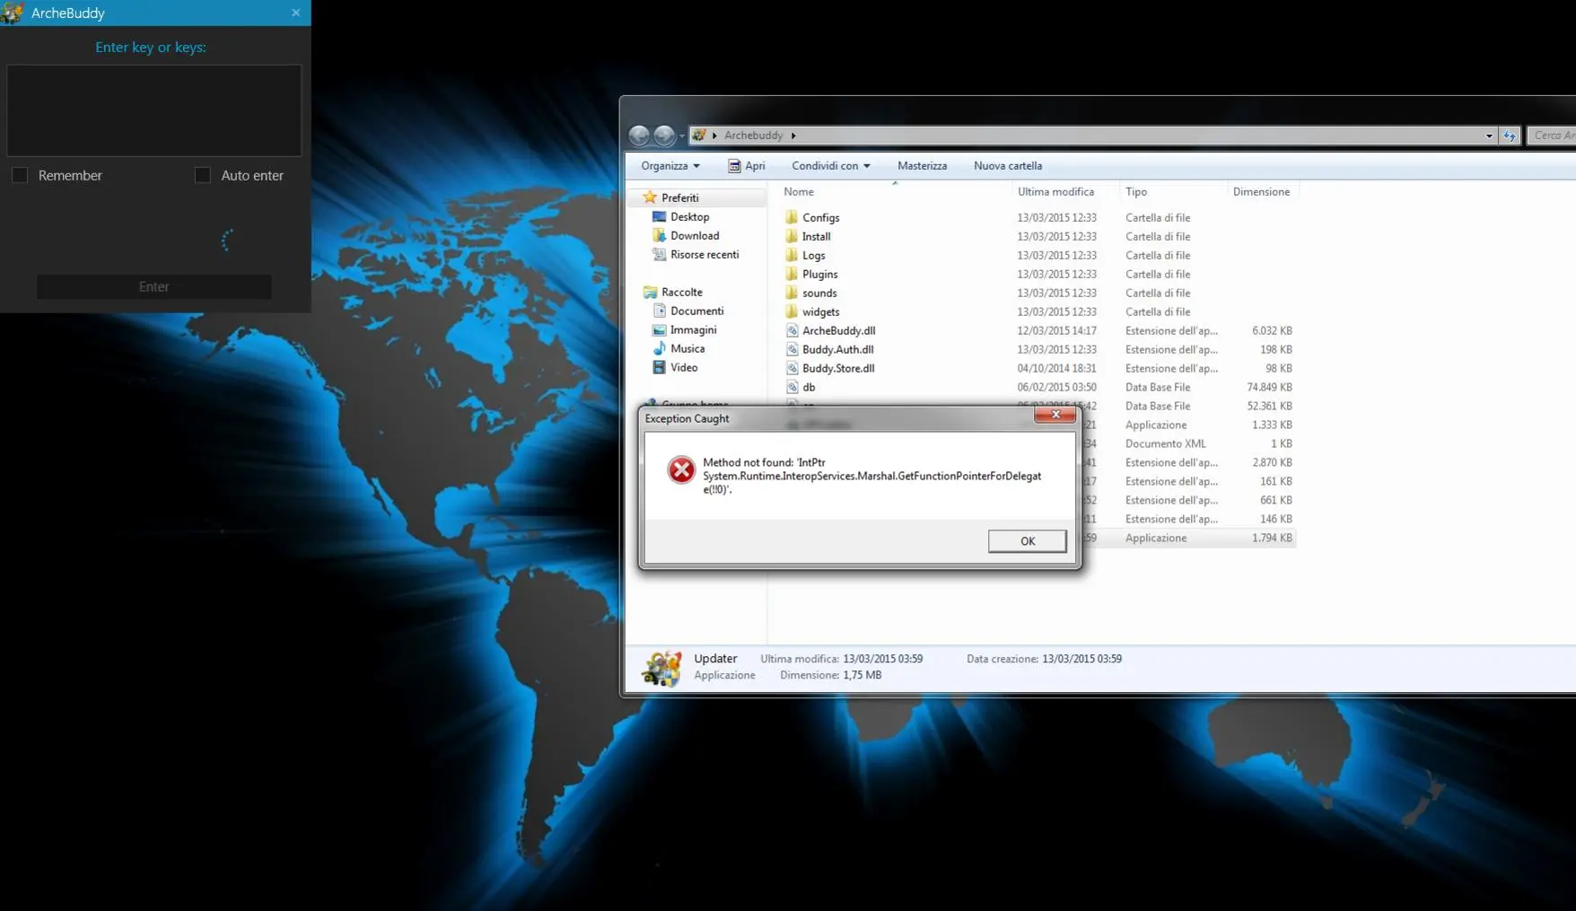
Task: Click OK in Exception Caught dialog
Action: click(1027, 540)
